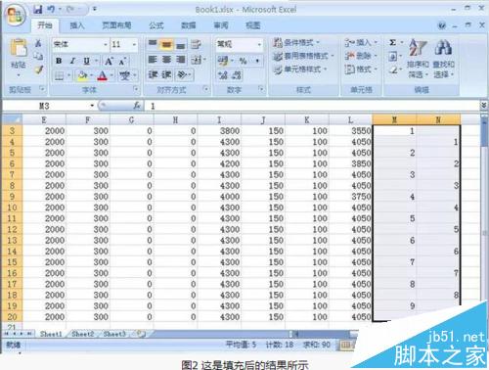The width and height of the screenshot is (489, 370).
Task: Click cell containing 3800
Action: (219, 131)
